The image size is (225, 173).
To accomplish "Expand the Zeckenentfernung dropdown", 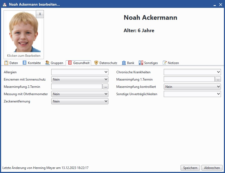I will pyautogui.click(x=80, y=101).
